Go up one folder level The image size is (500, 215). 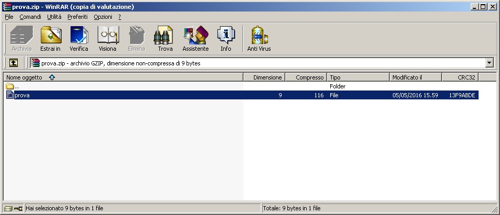[13, 63]
